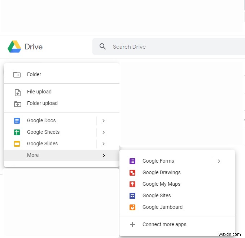245x238 pixels.
Task: Click the new Folder icon
Action: point(17,75)
